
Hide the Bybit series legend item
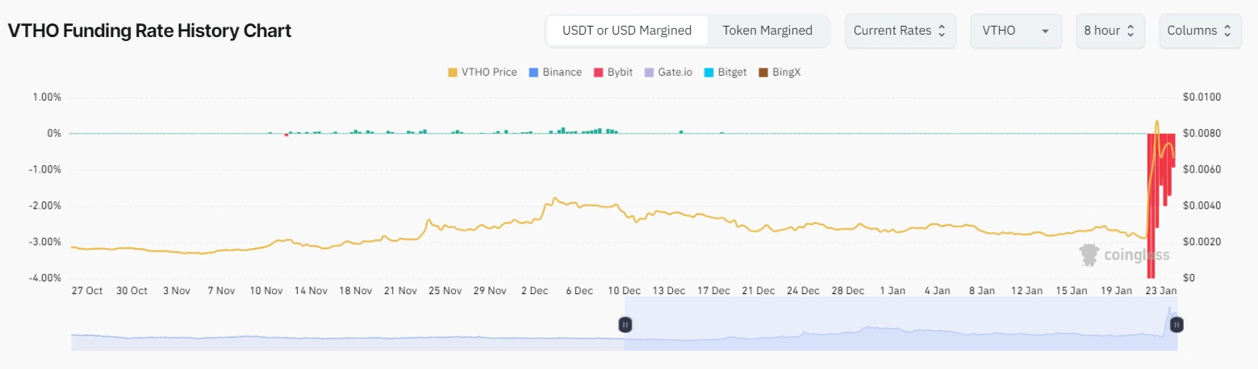[x=614, y=73]
